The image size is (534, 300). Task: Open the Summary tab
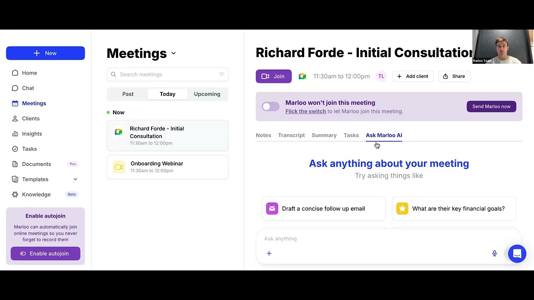(x=324, y=135)
